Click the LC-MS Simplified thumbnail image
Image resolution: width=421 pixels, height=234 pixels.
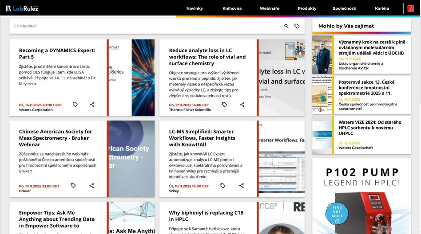282,159
